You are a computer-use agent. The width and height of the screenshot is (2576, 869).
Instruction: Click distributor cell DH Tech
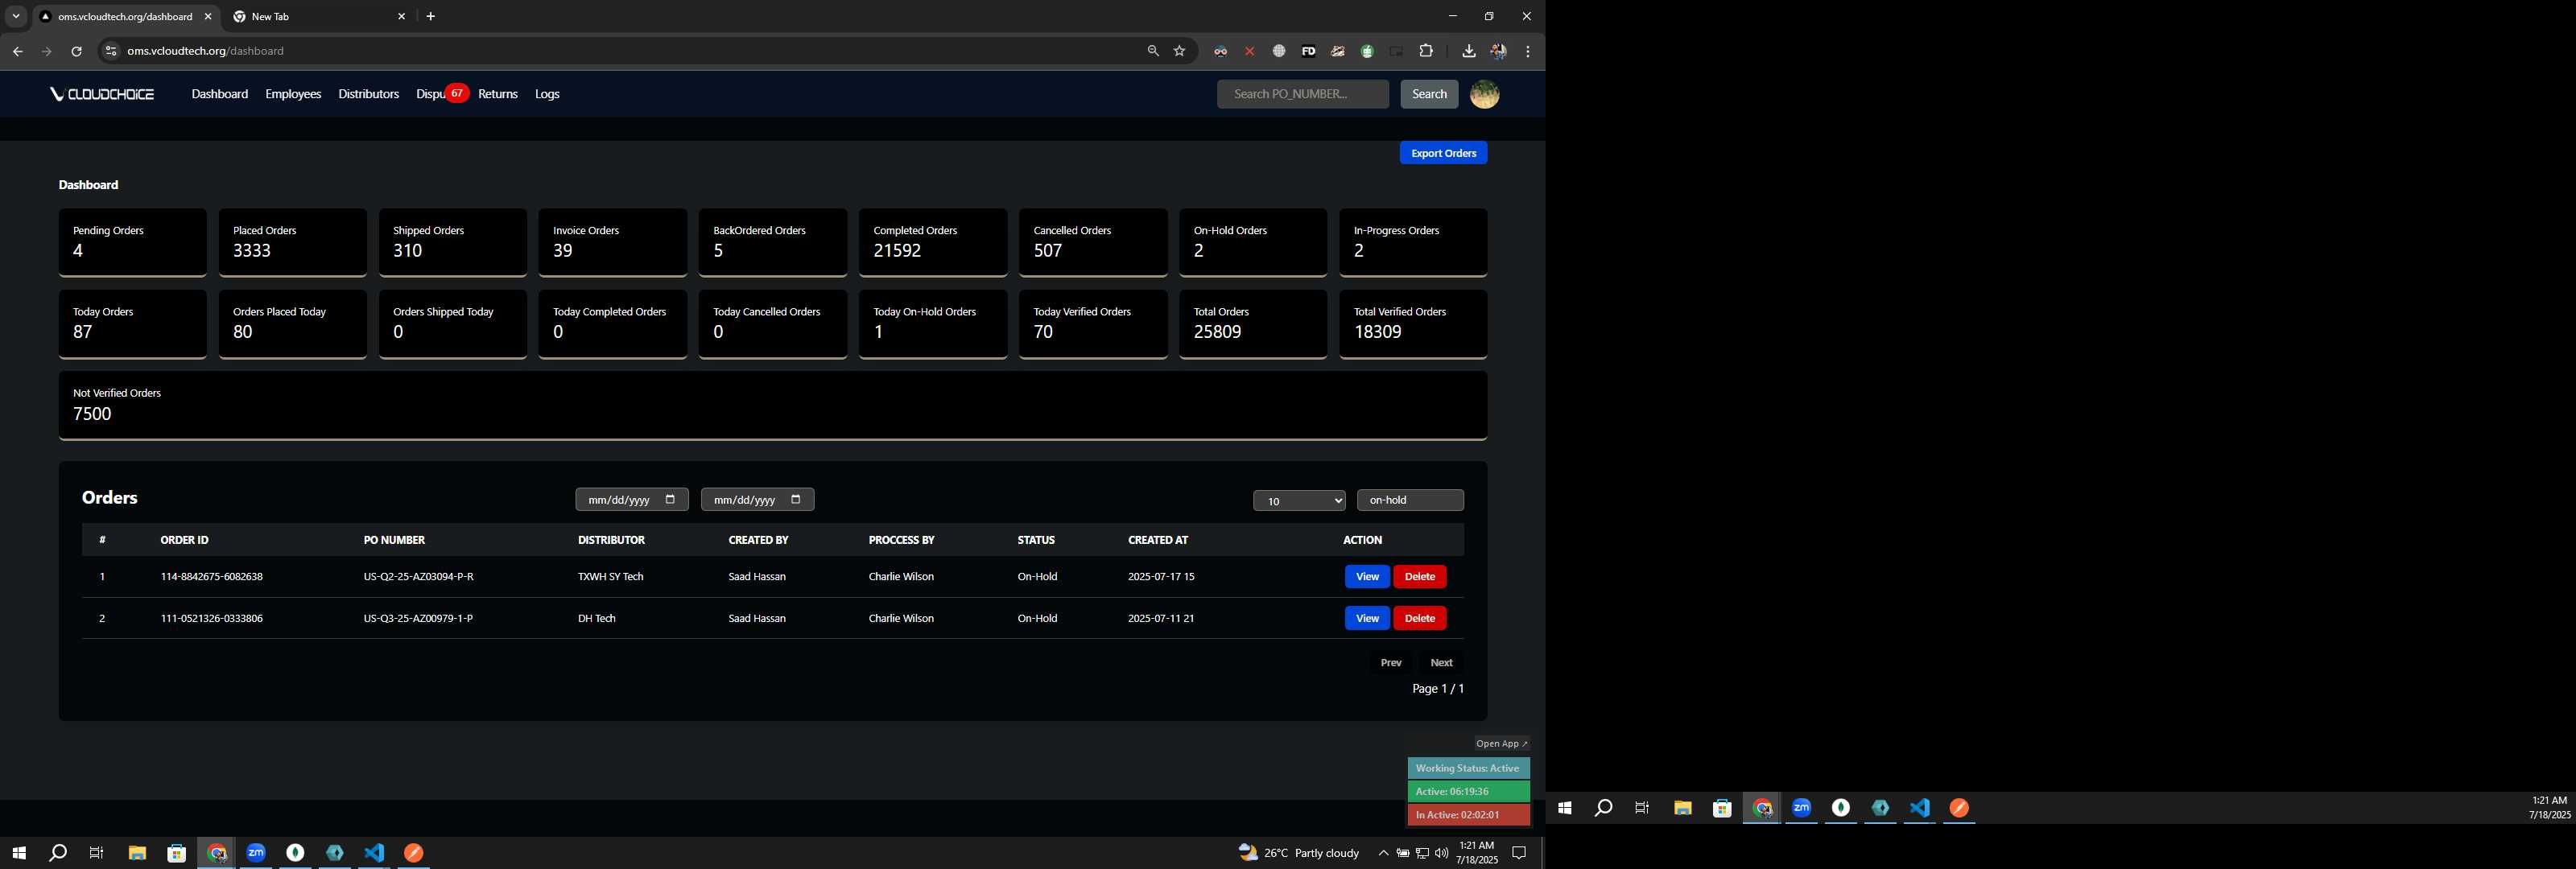597,619
